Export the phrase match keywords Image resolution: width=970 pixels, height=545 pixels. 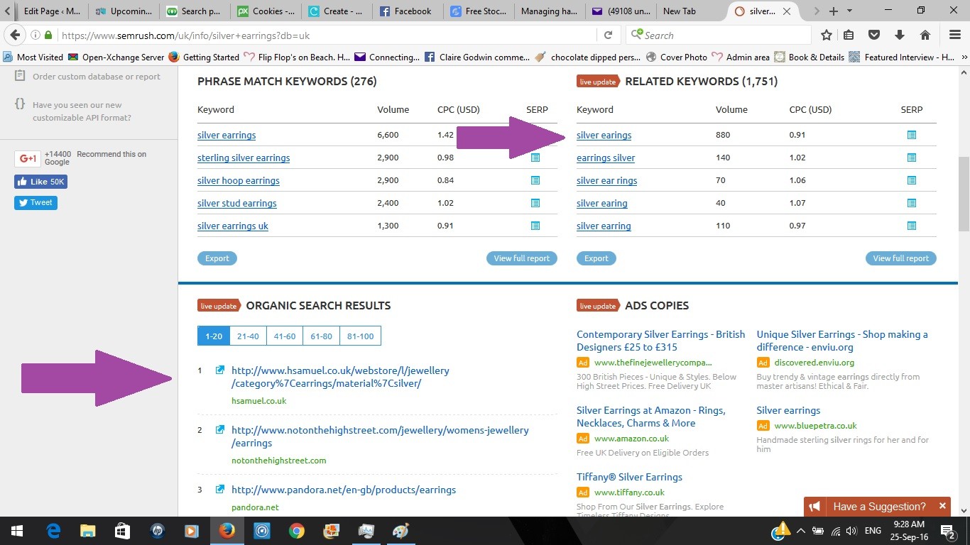coord(217,258)
